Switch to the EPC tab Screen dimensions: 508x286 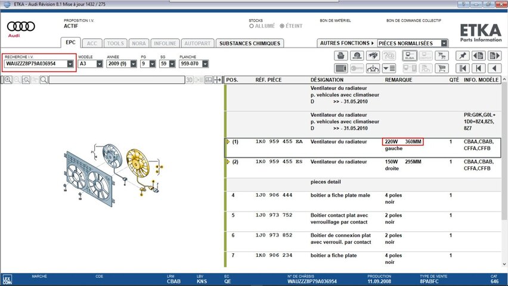70,42
